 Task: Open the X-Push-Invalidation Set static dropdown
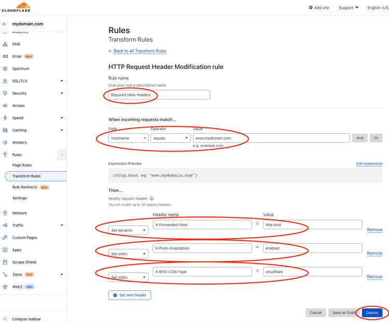(x=129, y=254)
